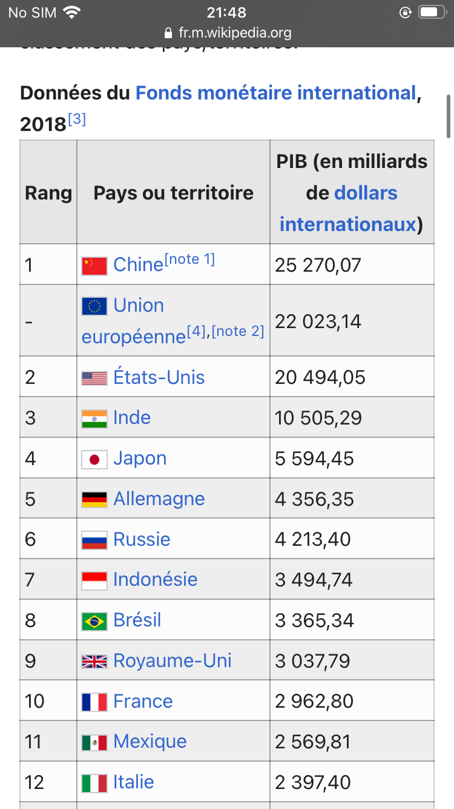This screenshot has height=809, width=454.
Task: Tap the India flag icon
Action: [94, 418]
